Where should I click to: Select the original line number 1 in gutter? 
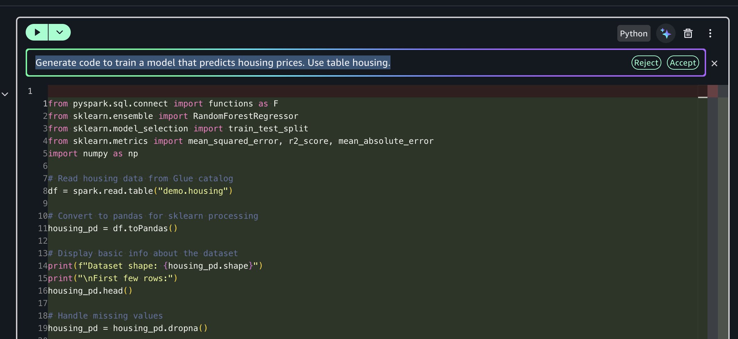[30, 91]
